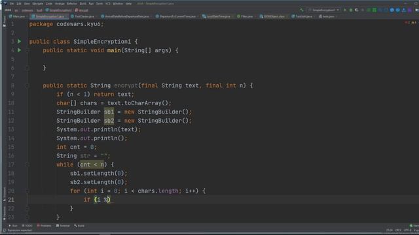419x235 pixels.
Task: Open the Run tool window button
Action: [13, 226]
